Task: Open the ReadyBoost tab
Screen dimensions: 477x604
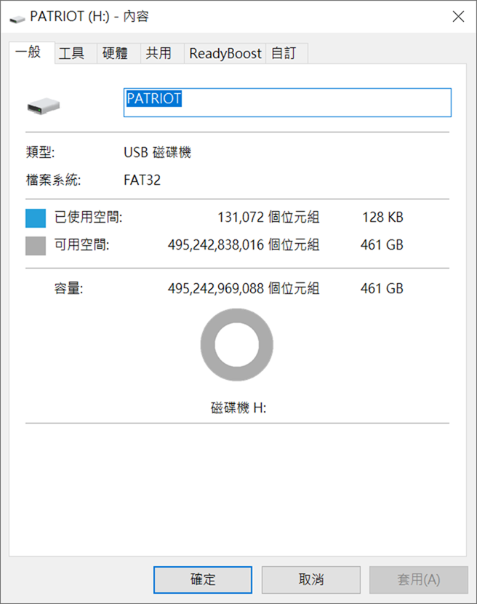Action: (x=225, y=54)
